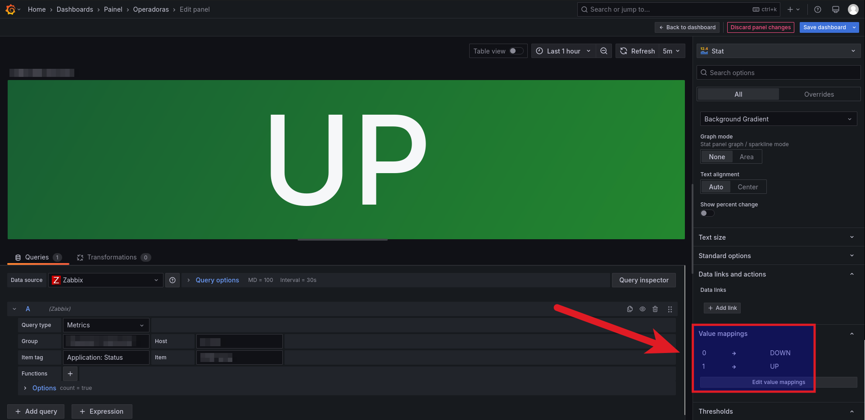The image size is (865, 420).
Task: Open the Zabbix data source dropdown
Action: [106, 280]
